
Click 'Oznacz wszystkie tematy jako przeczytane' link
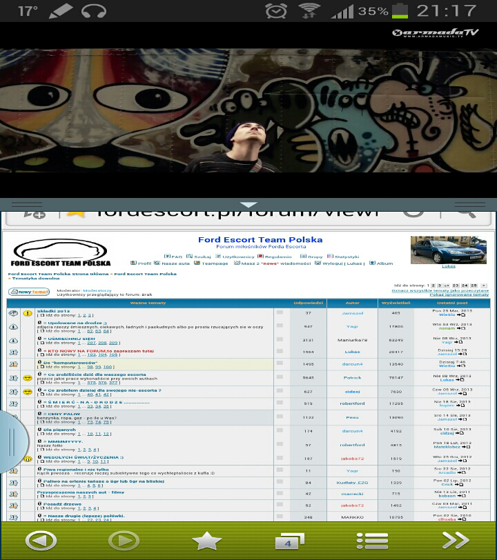coord(440,290)
